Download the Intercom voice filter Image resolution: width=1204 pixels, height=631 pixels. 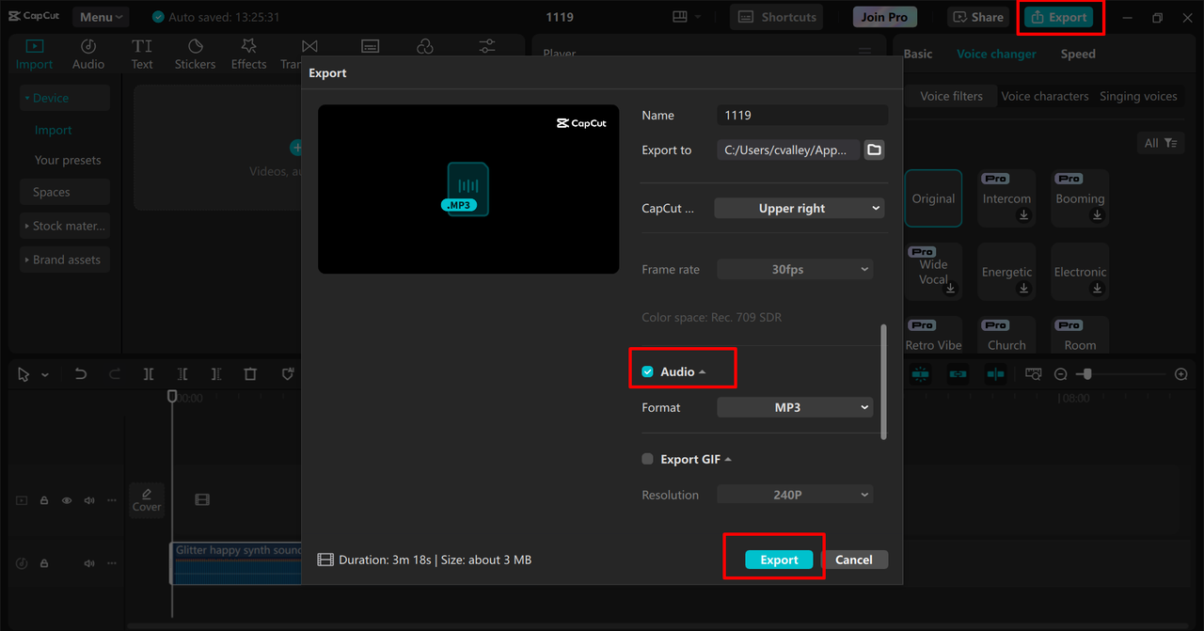1024,215
